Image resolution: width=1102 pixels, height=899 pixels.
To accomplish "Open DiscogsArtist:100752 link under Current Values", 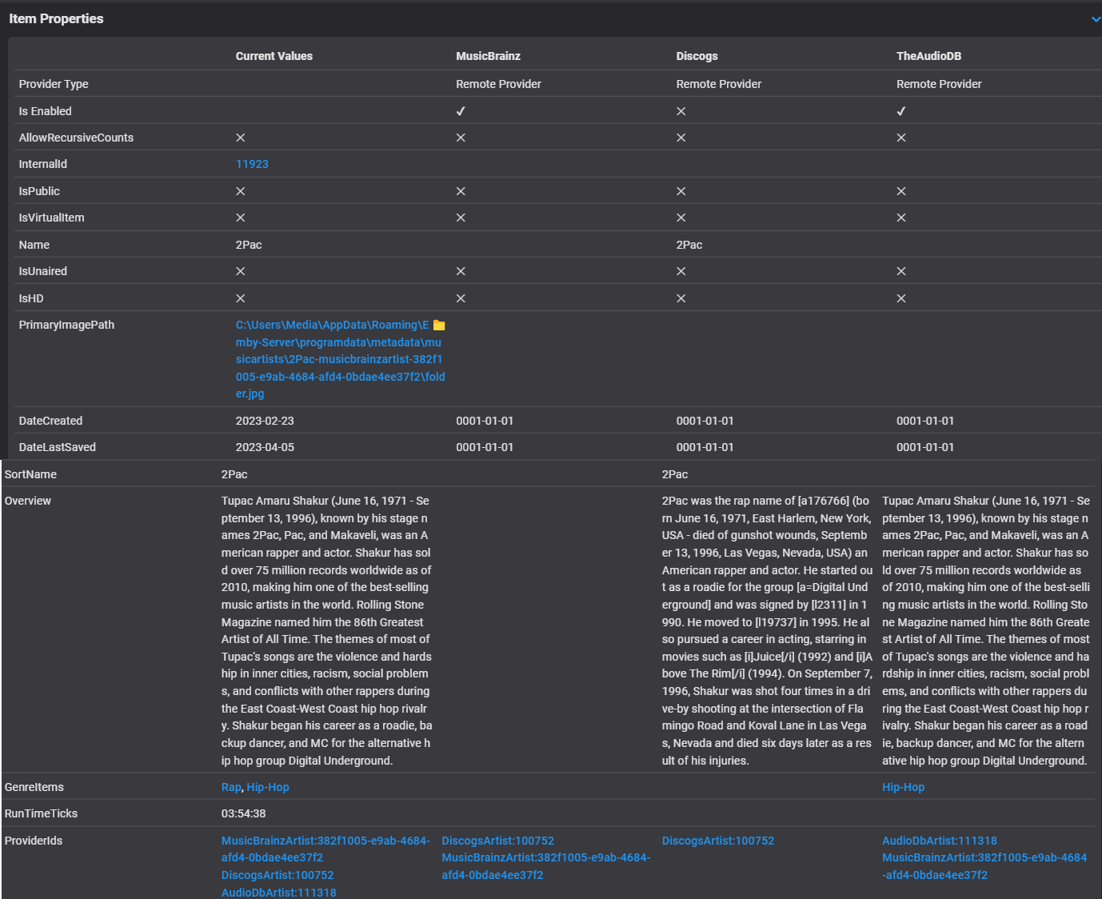I will [x=277, y=876].
